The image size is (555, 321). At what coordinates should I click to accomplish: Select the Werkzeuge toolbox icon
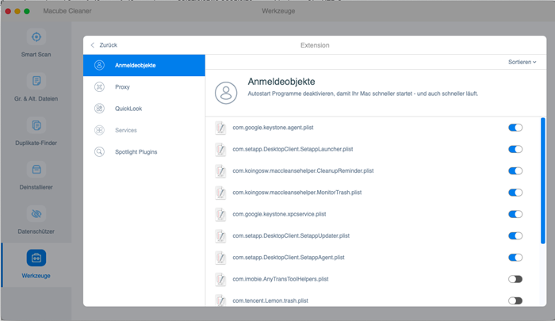coord(36,258)
